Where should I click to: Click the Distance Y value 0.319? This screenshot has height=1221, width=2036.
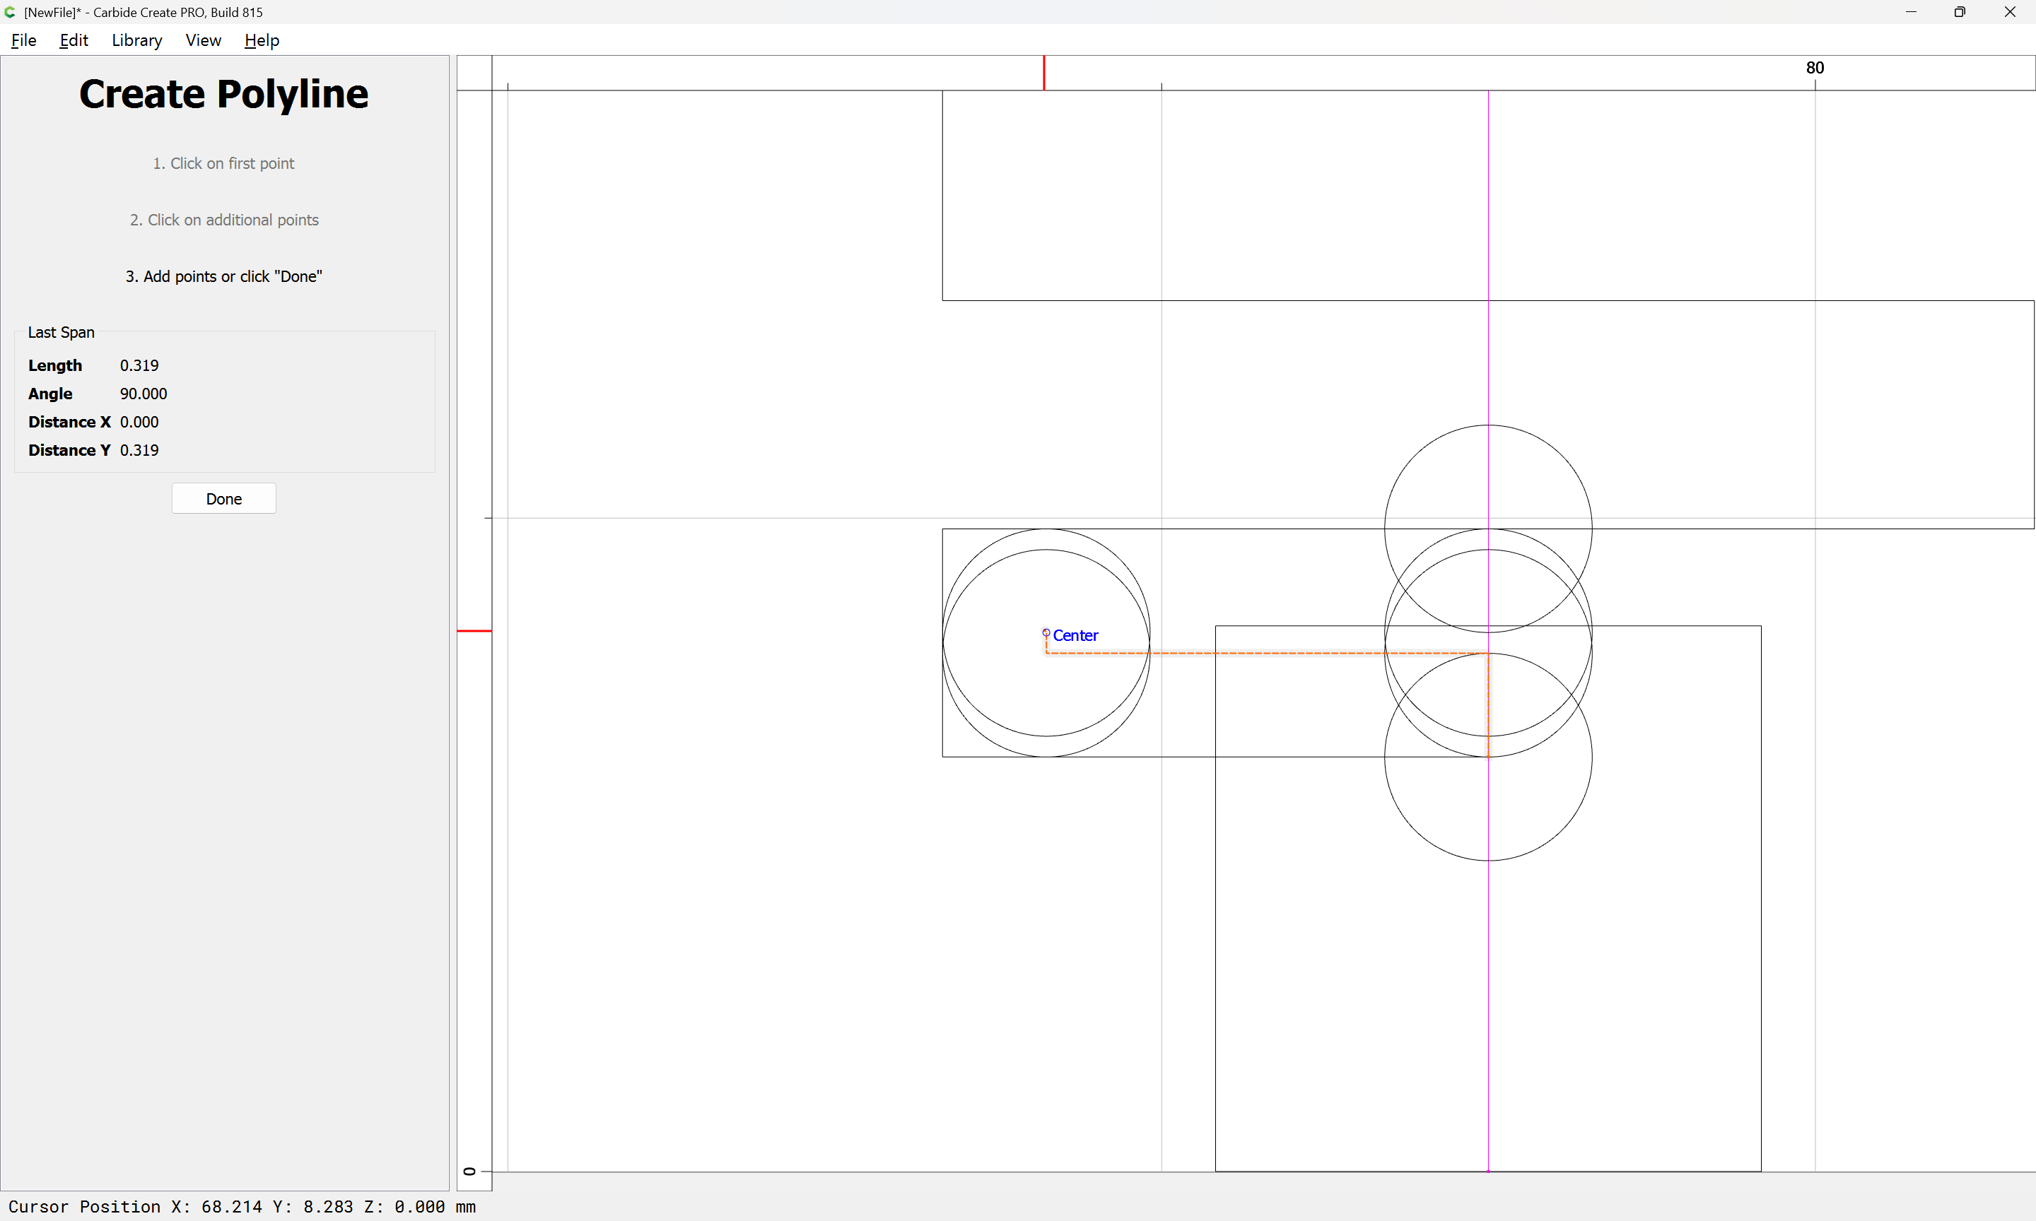[x=139, y=450]
